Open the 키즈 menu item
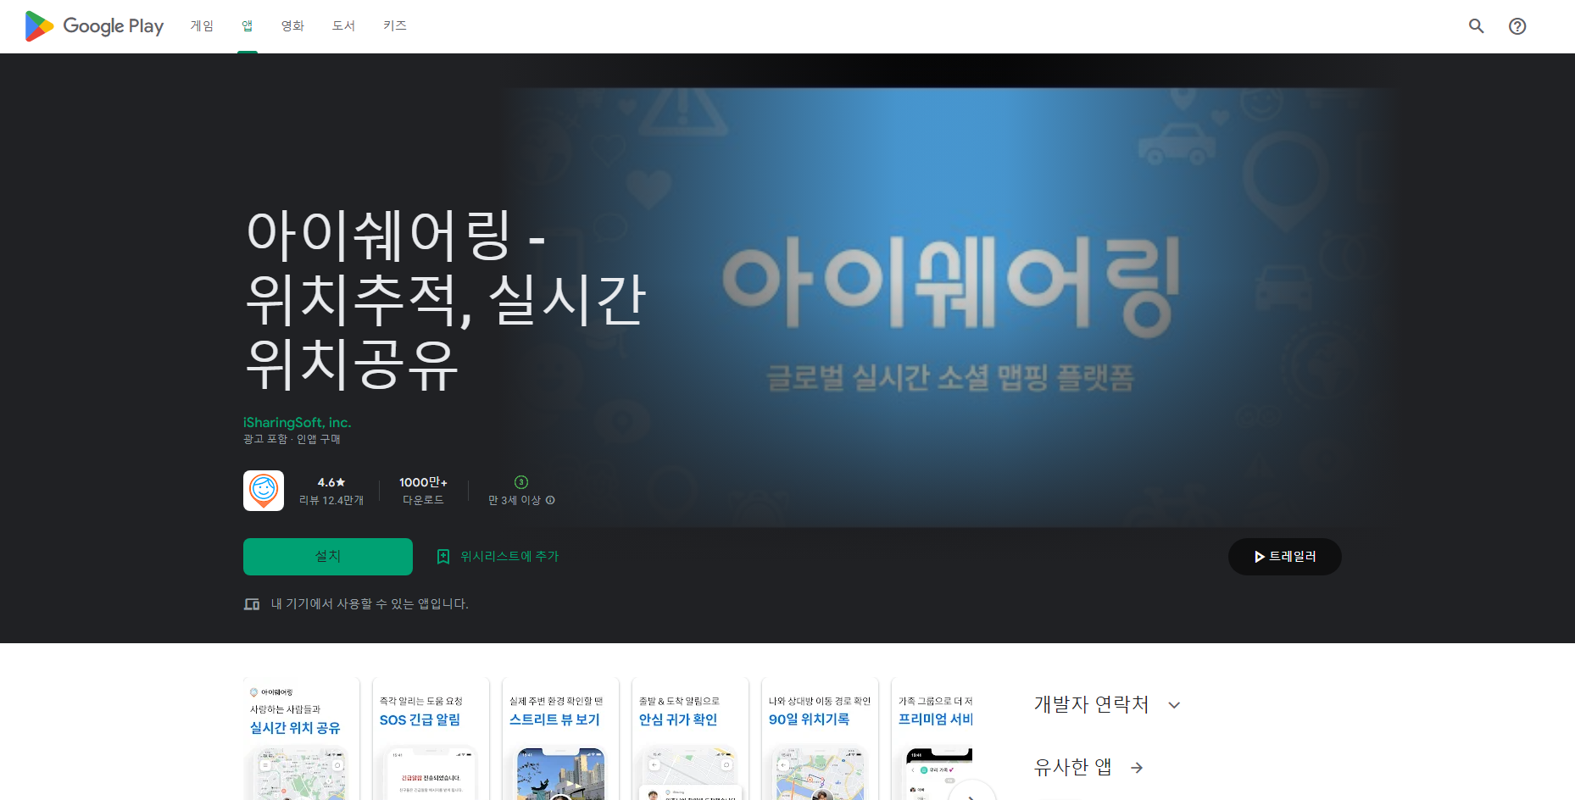Screen dimensions: 1575x800 pyautogui.click(x=394, y=25)
